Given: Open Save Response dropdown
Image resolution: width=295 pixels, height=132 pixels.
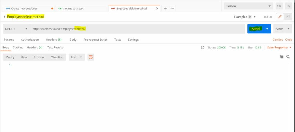Looking at the screenshot, I should 279,48.
